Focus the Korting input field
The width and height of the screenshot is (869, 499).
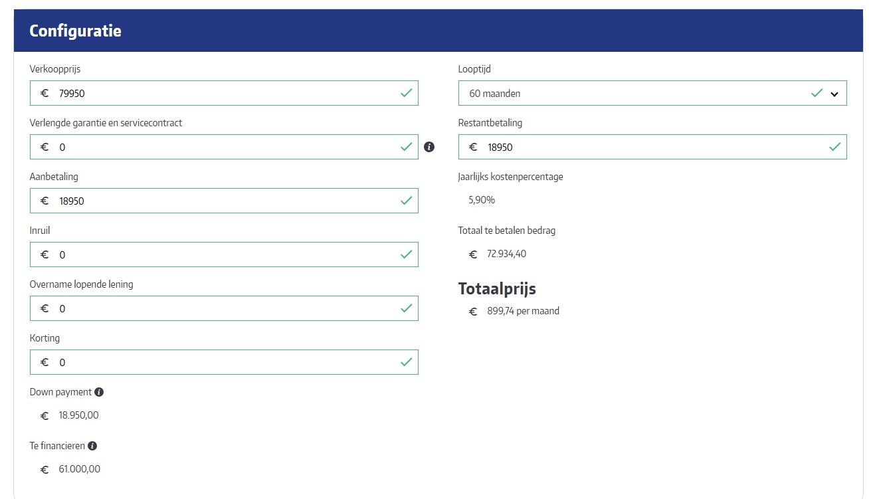(x=219, y=362)
